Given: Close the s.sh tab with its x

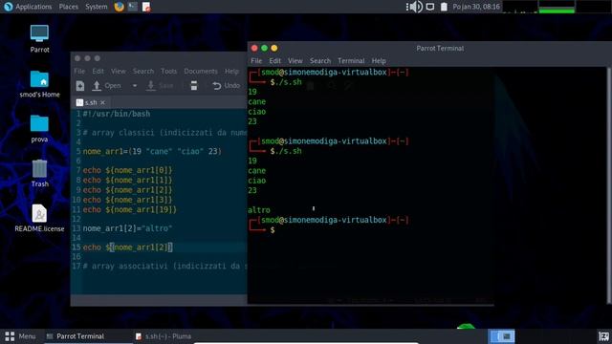Looking at the screenshot, I should pos(102,102).
